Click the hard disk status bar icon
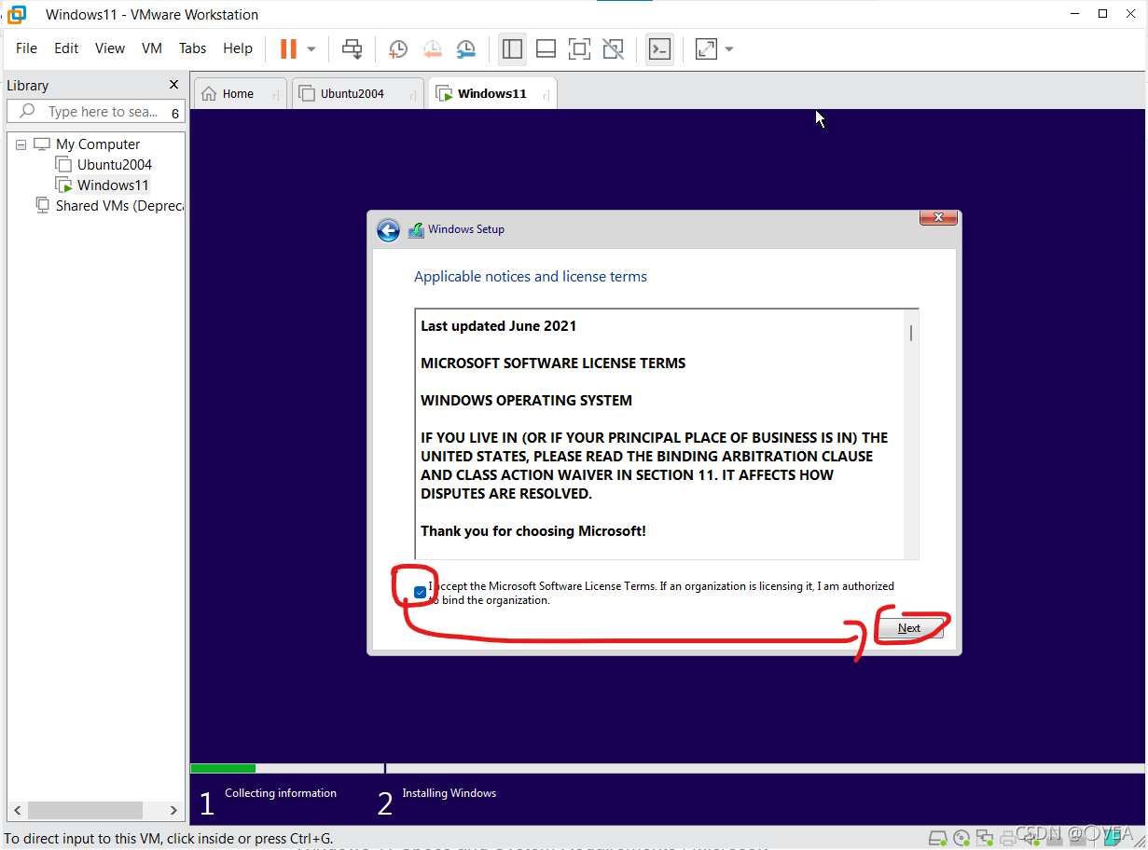 point(939,837)
